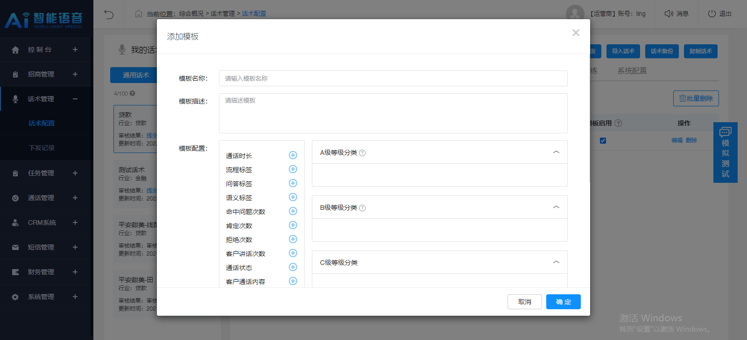Collapse the C级等级分类 panel
This screenshot has width=747, height=340.
coord(556,262)
